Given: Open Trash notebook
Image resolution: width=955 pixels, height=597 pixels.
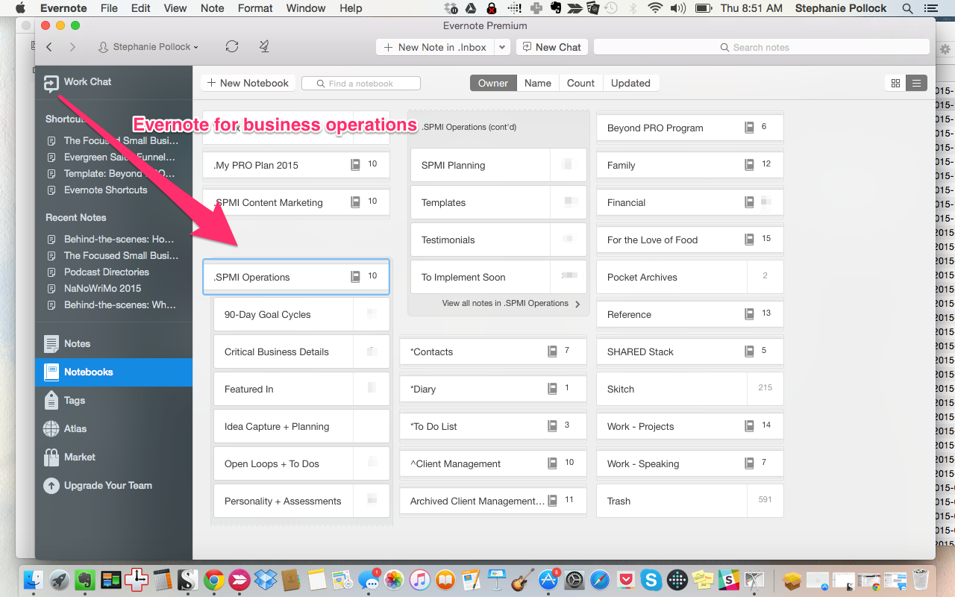Looking at the screenshot, I should pos(690,501).
